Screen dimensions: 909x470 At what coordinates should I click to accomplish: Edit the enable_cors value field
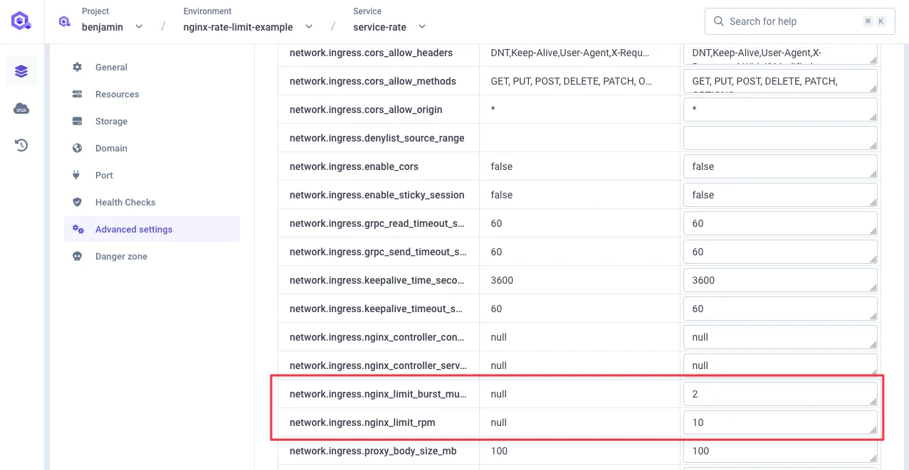pyautogui.click(x=780, y=166)
